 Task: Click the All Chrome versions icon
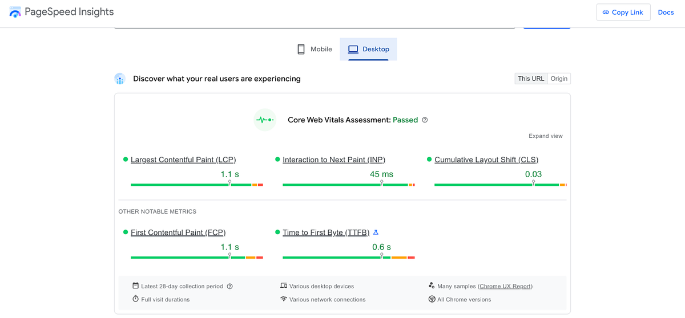pos(432,299)
